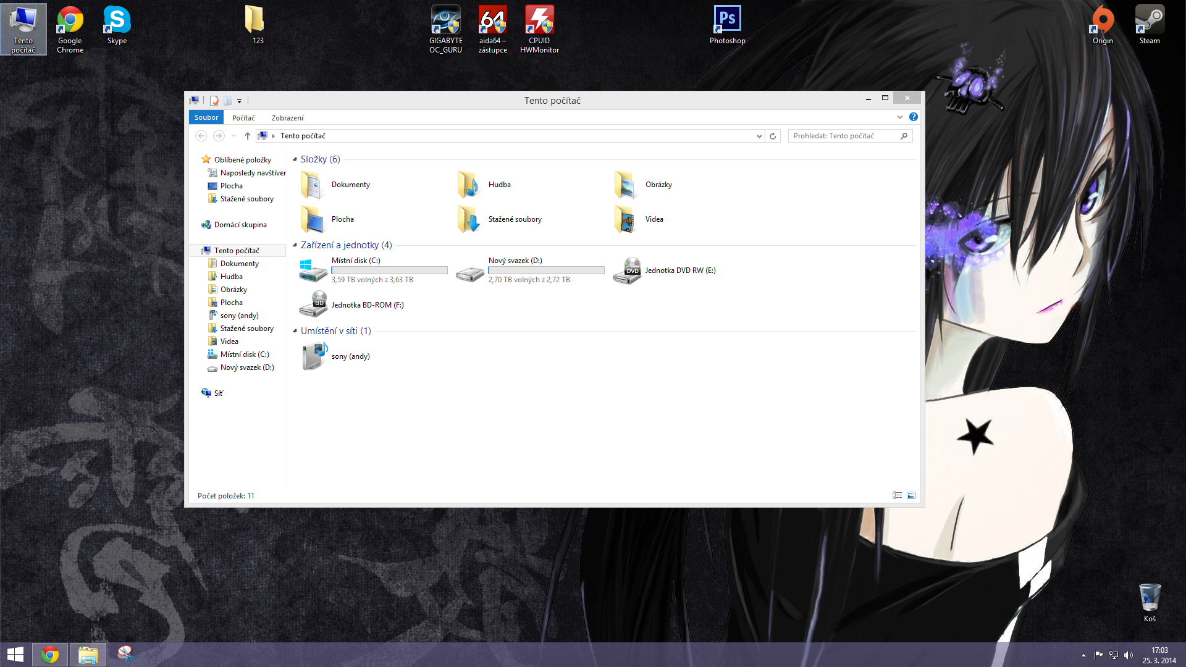Screen dimensions: 1186x667
Task: Open Customize Quick Access Toolbar dropdown
Action: (x=239, y=101)
